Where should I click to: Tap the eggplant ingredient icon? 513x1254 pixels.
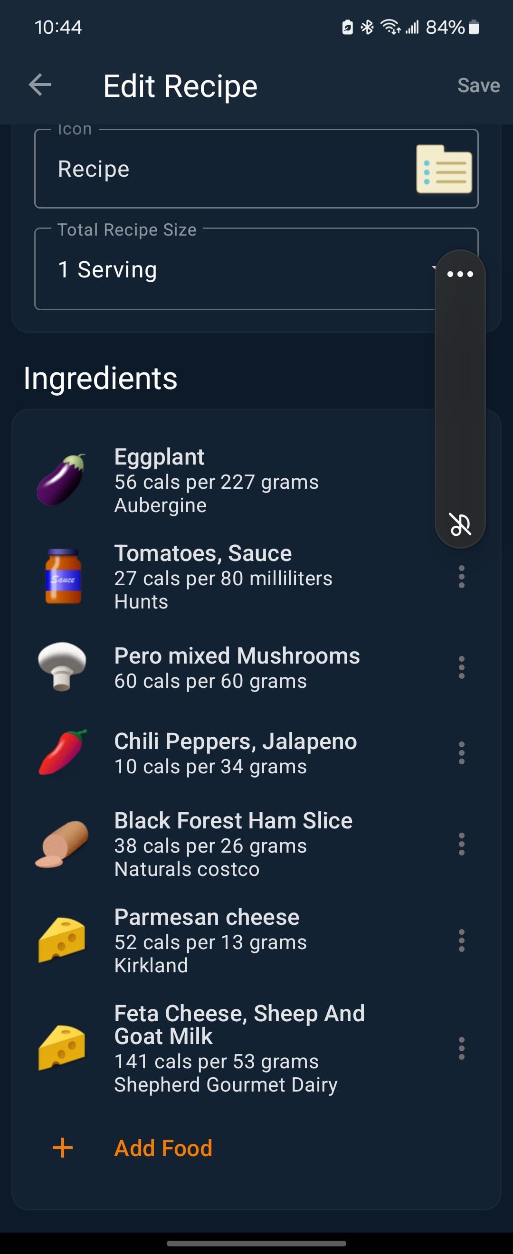click(61, 479)
